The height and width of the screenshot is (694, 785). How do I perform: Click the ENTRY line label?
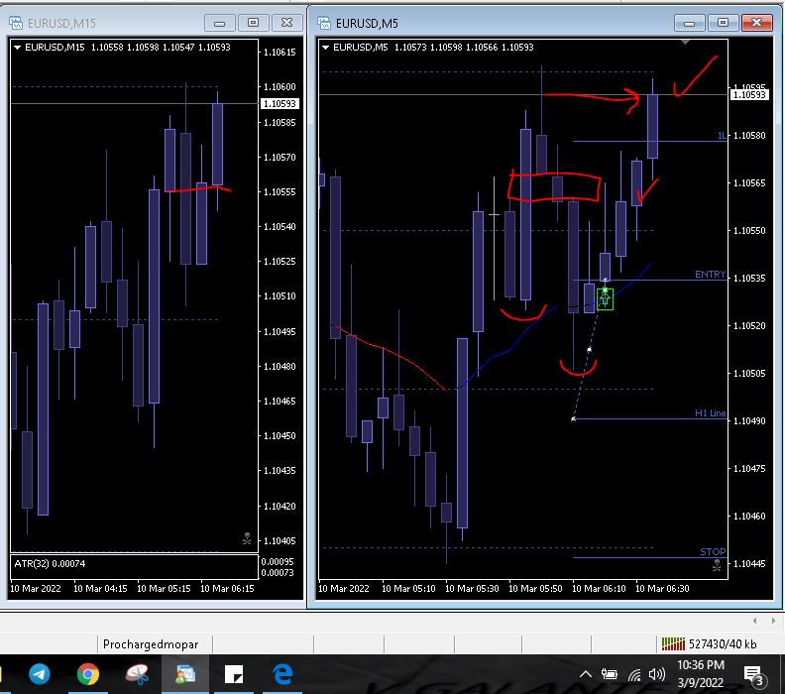point(710,274)
